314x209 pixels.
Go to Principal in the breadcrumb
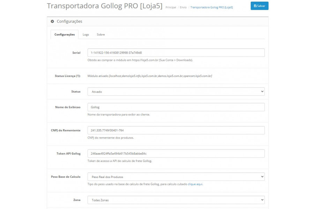click(171, 7)
